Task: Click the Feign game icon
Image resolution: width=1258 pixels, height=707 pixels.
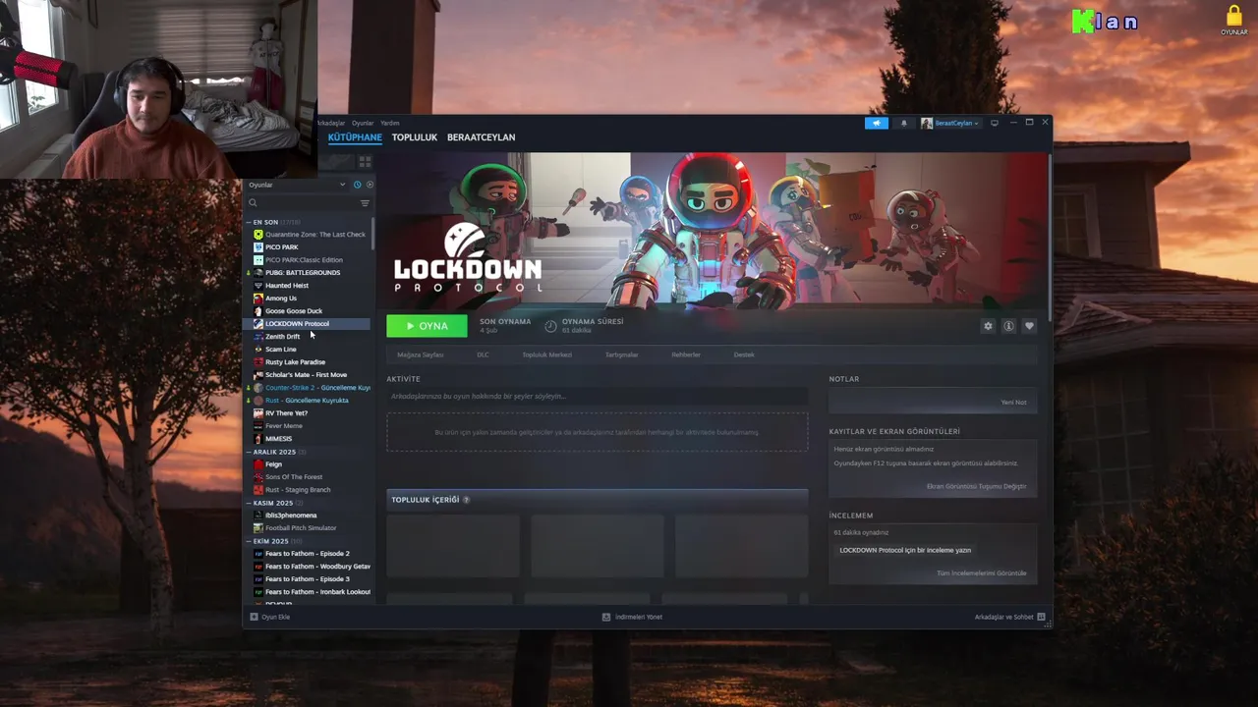Action: tap(258, 464)
